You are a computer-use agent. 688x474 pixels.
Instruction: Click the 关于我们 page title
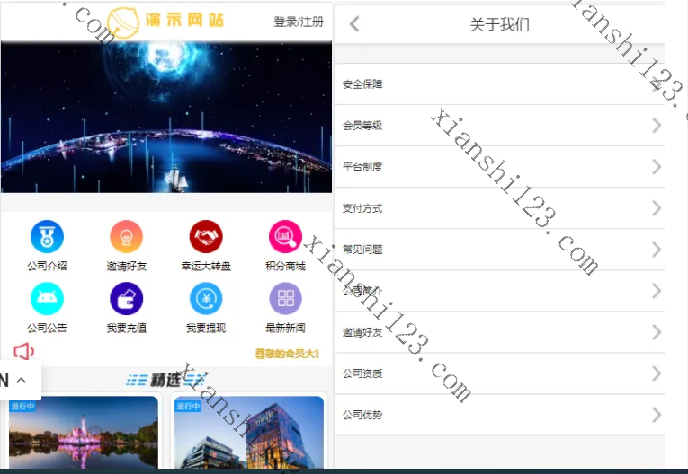499,24
